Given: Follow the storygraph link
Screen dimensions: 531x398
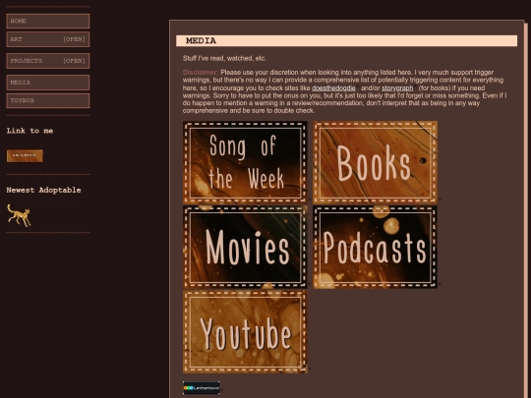Looking at the screenshot, I should [397, 88].
